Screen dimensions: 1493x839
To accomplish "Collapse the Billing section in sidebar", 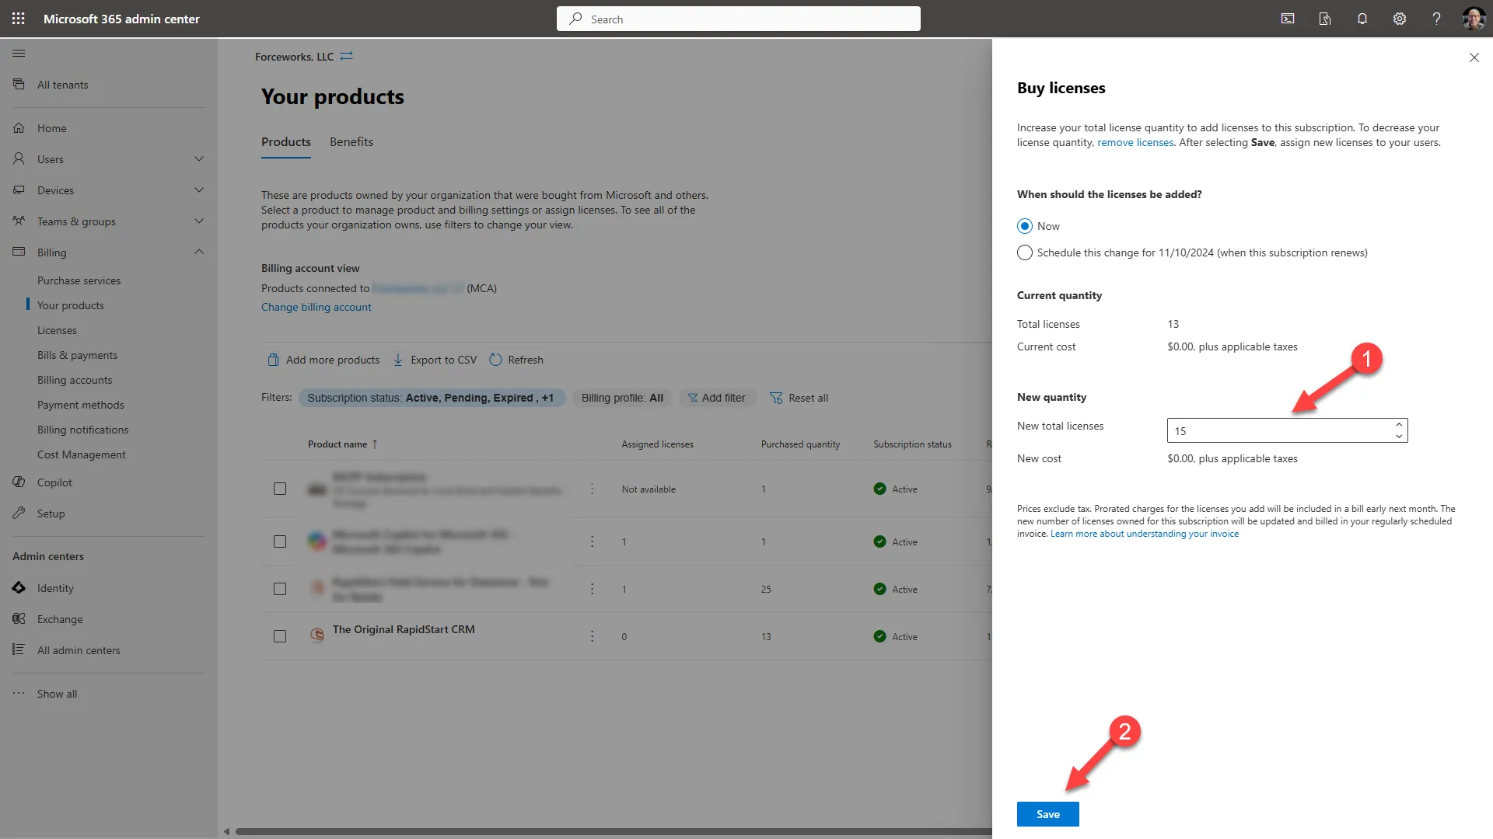I will pyautogui.click(x=199, y=252).
